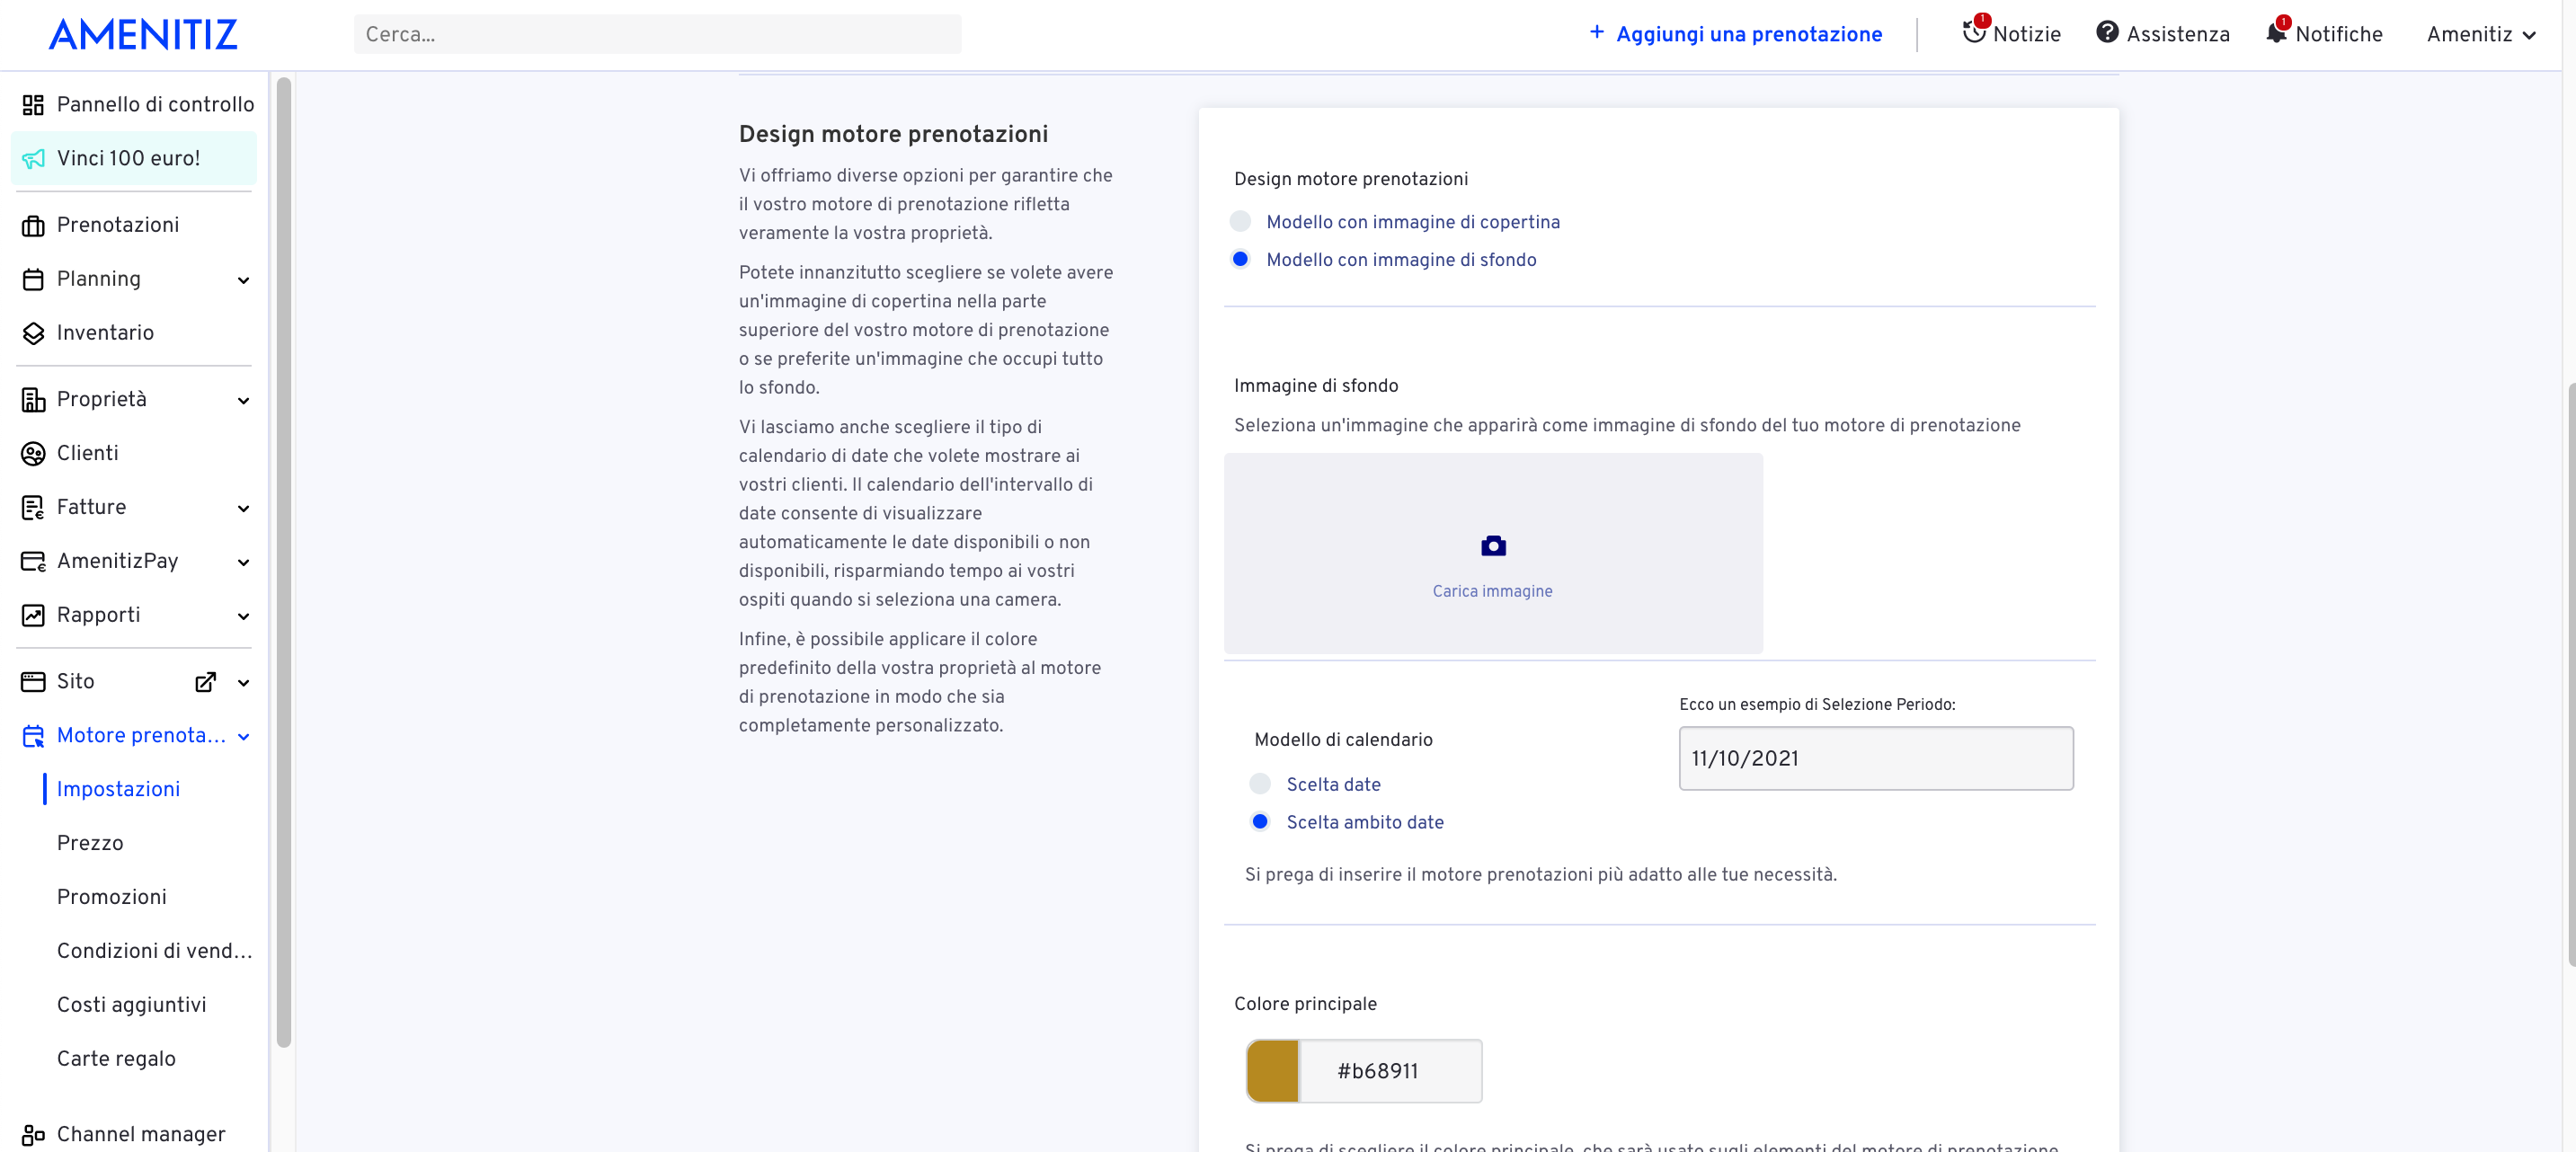This screenshot has height=1152, width=2576.
Task: Open Condizioni di vendita submenu item
Action: click(155, 951)
